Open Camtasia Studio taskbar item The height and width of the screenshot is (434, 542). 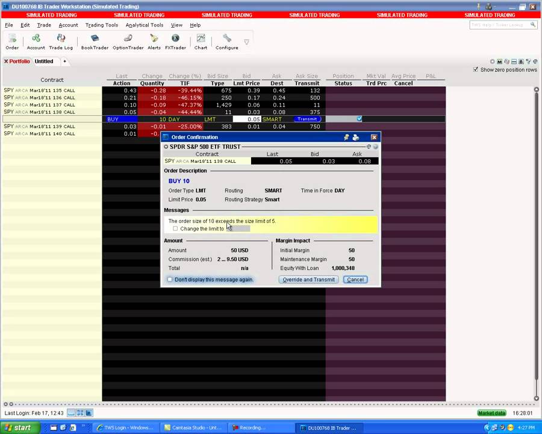pos(195,428)
